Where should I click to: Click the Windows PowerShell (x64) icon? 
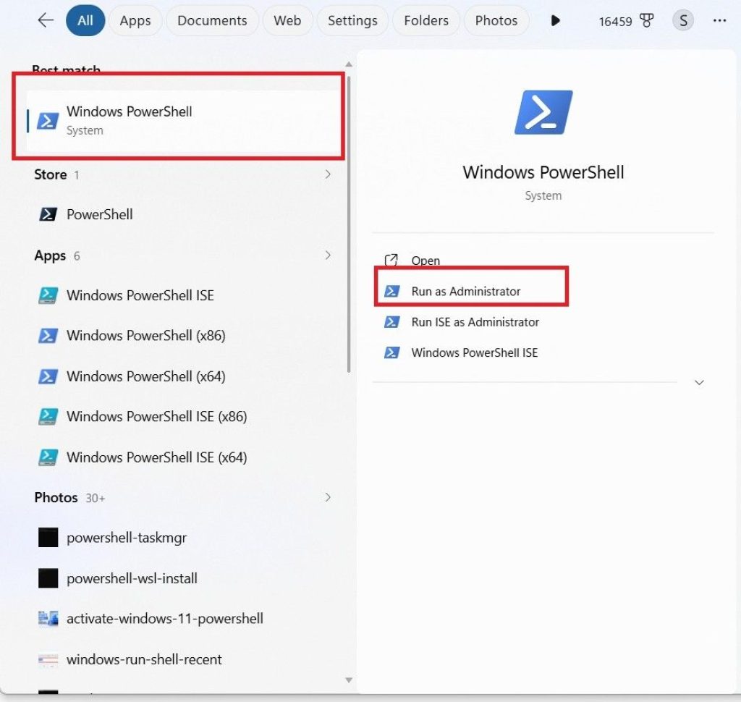48,376
